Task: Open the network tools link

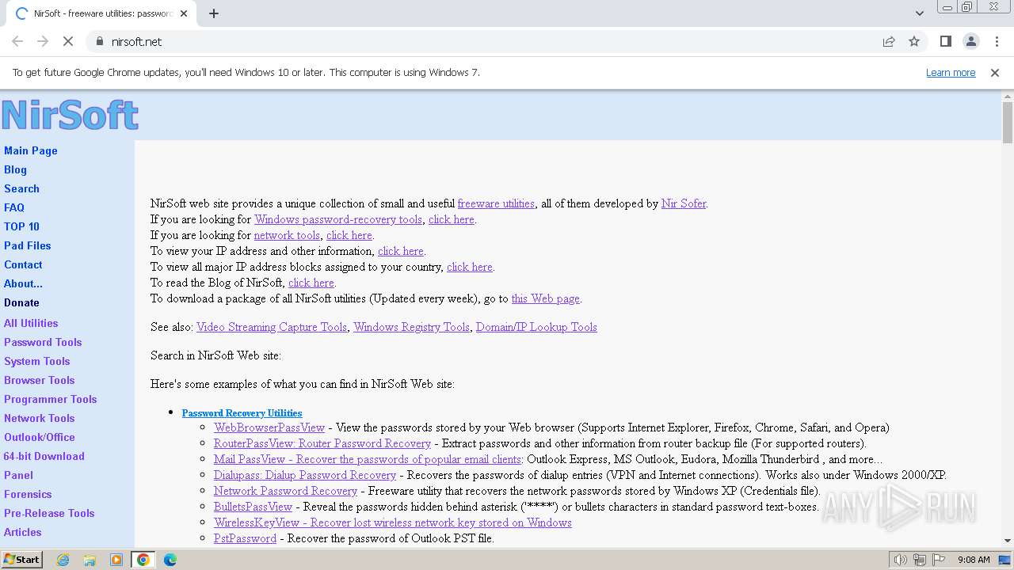Action: pyautogui.click(x=287, y=235)
